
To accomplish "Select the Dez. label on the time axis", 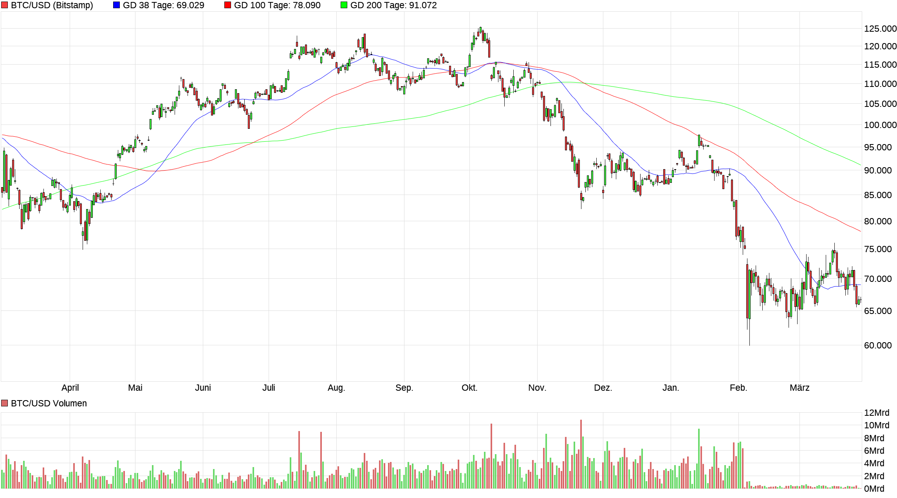I will [x=603, y=388].
